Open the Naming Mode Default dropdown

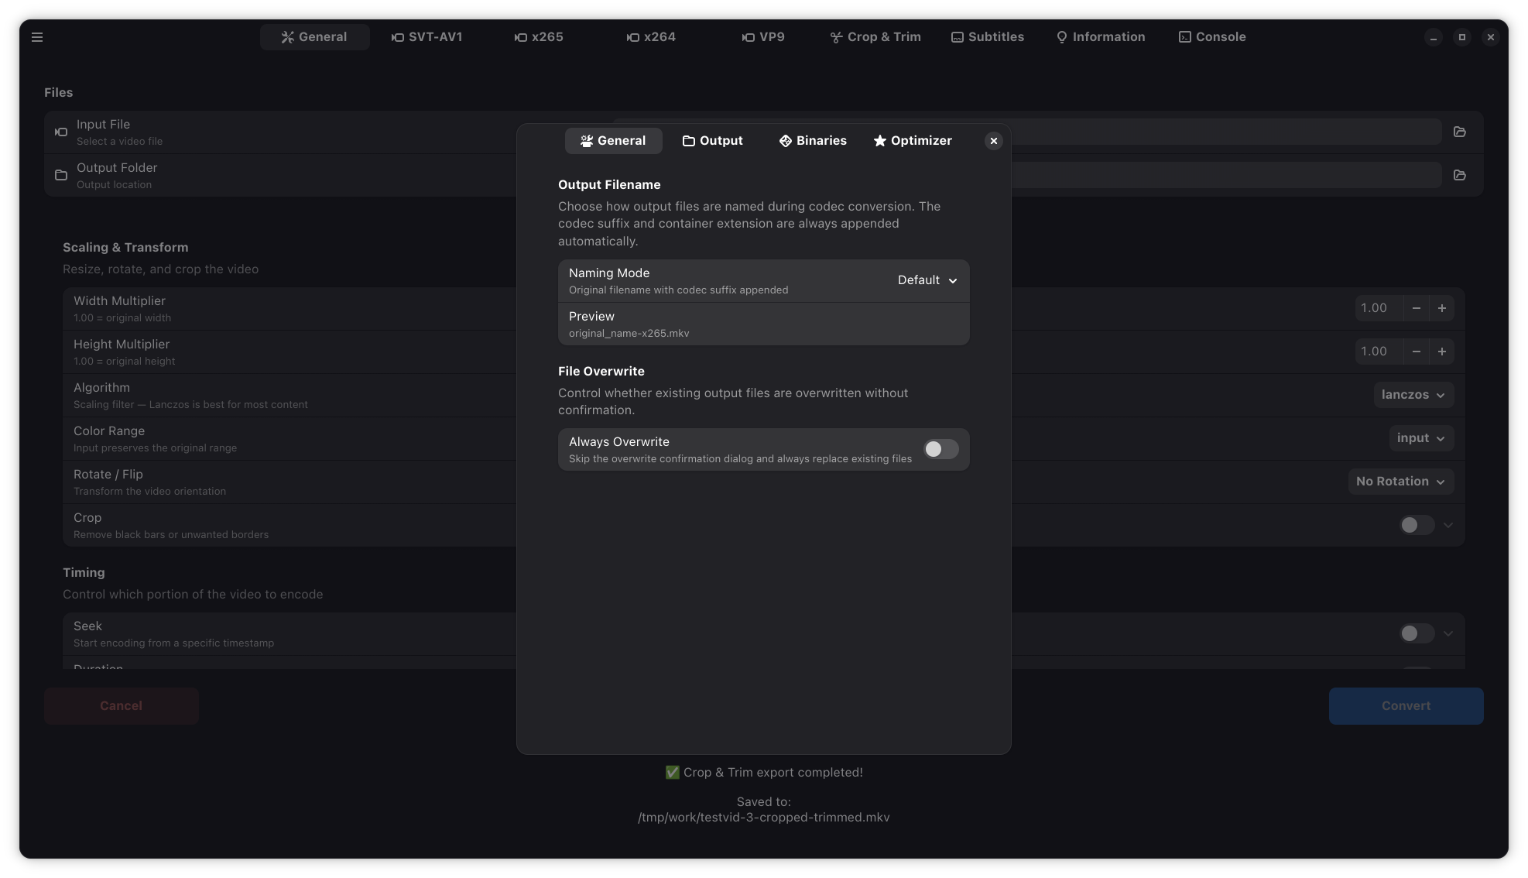coord(927,280)
